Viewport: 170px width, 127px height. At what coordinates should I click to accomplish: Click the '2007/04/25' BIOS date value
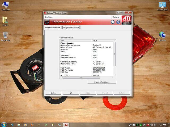[x=97, y=72]
